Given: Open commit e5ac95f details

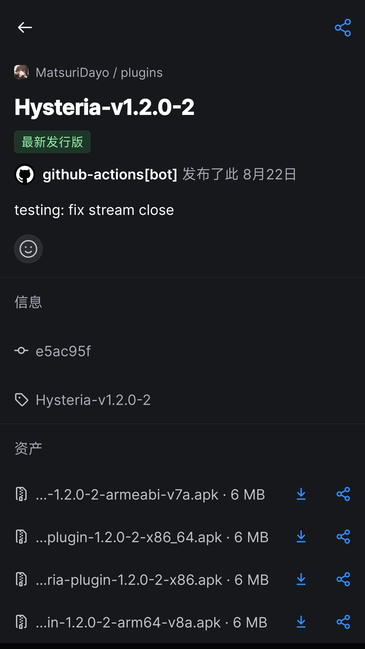Looking at the screenshot, I should (x=63, y=351).
